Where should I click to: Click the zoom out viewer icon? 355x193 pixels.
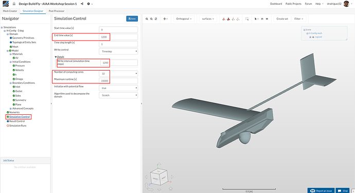151,19
